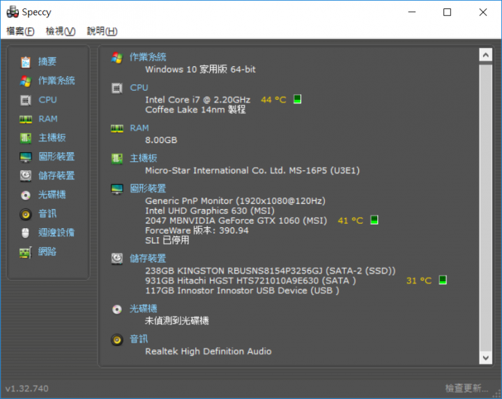Screen dimensions: 502x399
Task: Click the Hitachi 31 °C temperature indicator icon
Action: [443, 280]
